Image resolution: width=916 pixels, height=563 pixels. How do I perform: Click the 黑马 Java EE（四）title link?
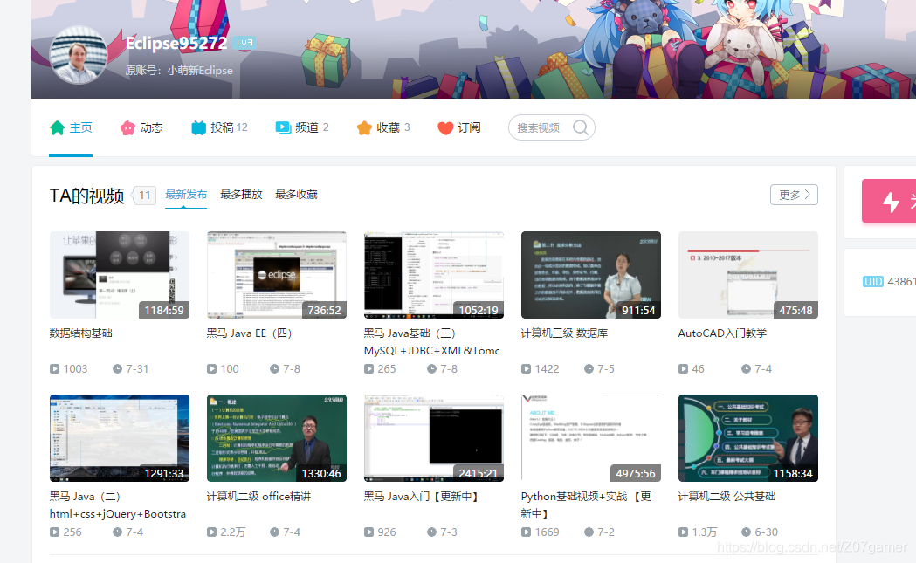pos(249,333)
